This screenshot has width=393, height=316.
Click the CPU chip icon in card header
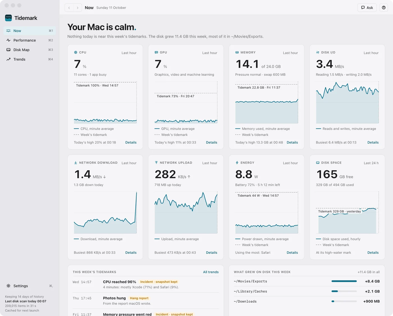pos(76,52)
